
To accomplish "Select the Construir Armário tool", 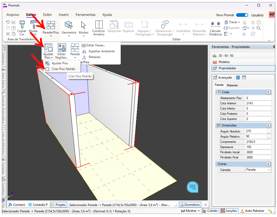I will coord(99,28).
